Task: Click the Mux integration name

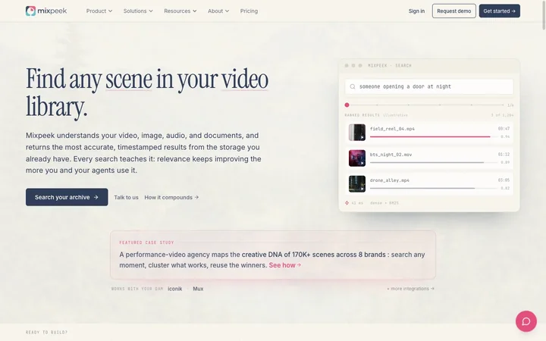Action: pos(198,289)
